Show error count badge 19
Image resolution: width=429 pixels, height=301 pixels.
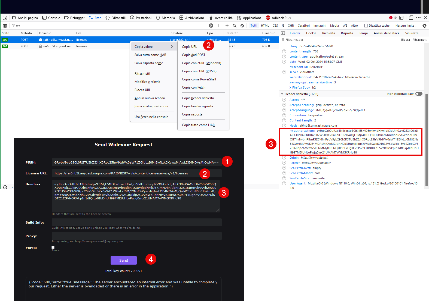(393, 18)
